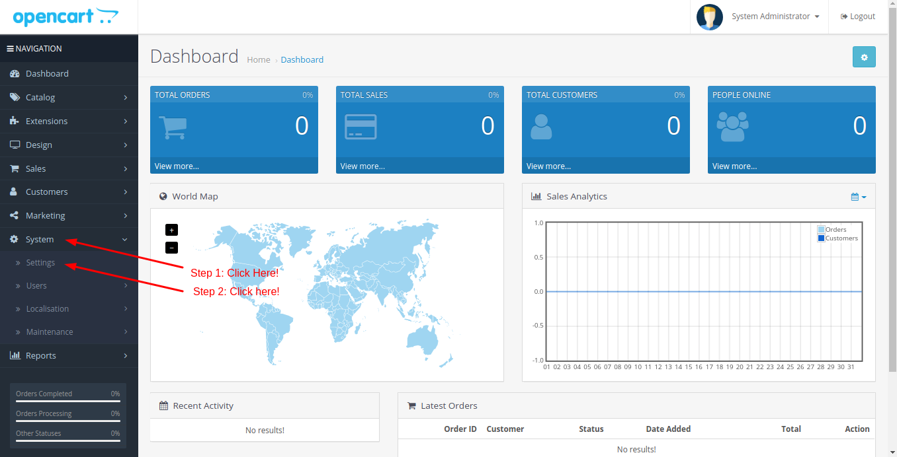This screenshot has height=457, width=897.
Task: Expand the Design menu chevron
Action: click(x=125, y=145)
